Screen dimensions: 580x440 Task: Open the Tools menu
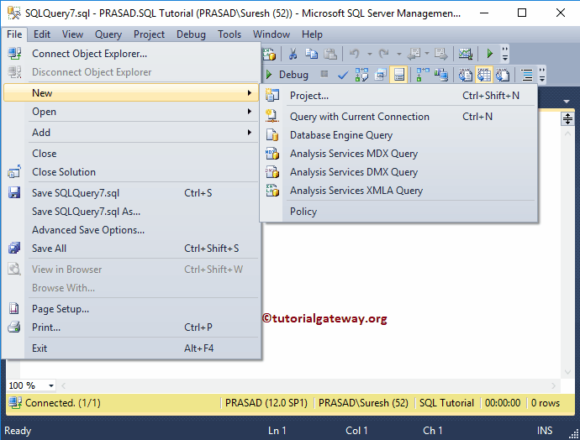click(x=229, y=34)
